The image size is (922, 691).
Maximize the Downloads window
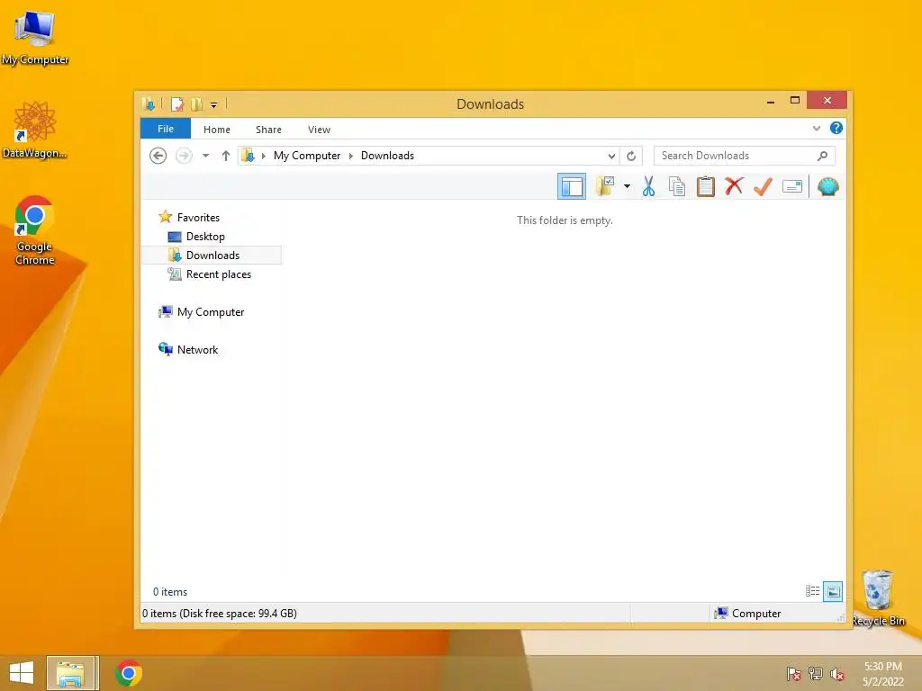[x=795, y=101]
